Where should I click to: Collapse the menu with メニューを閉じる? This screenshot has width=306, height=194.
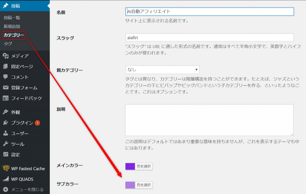24,189
